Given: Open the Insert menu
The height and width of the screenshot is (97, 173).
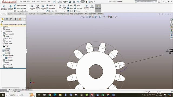Looking at the screenshot, I should tap(33, 2).
